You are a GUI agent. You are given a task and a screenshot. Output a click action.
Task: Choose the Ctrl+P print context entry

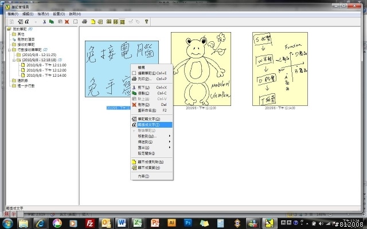[152, 79]
